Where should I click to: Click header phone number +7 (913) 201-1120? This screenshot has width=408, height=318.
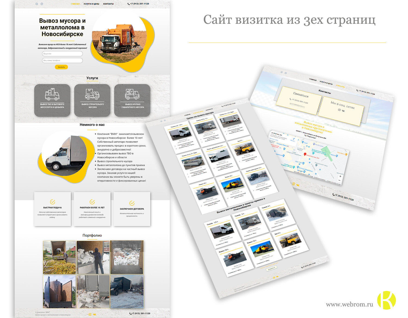[138, 4]
